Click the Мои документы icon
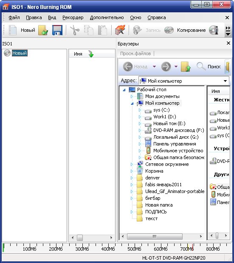 (x=140, y=96)
